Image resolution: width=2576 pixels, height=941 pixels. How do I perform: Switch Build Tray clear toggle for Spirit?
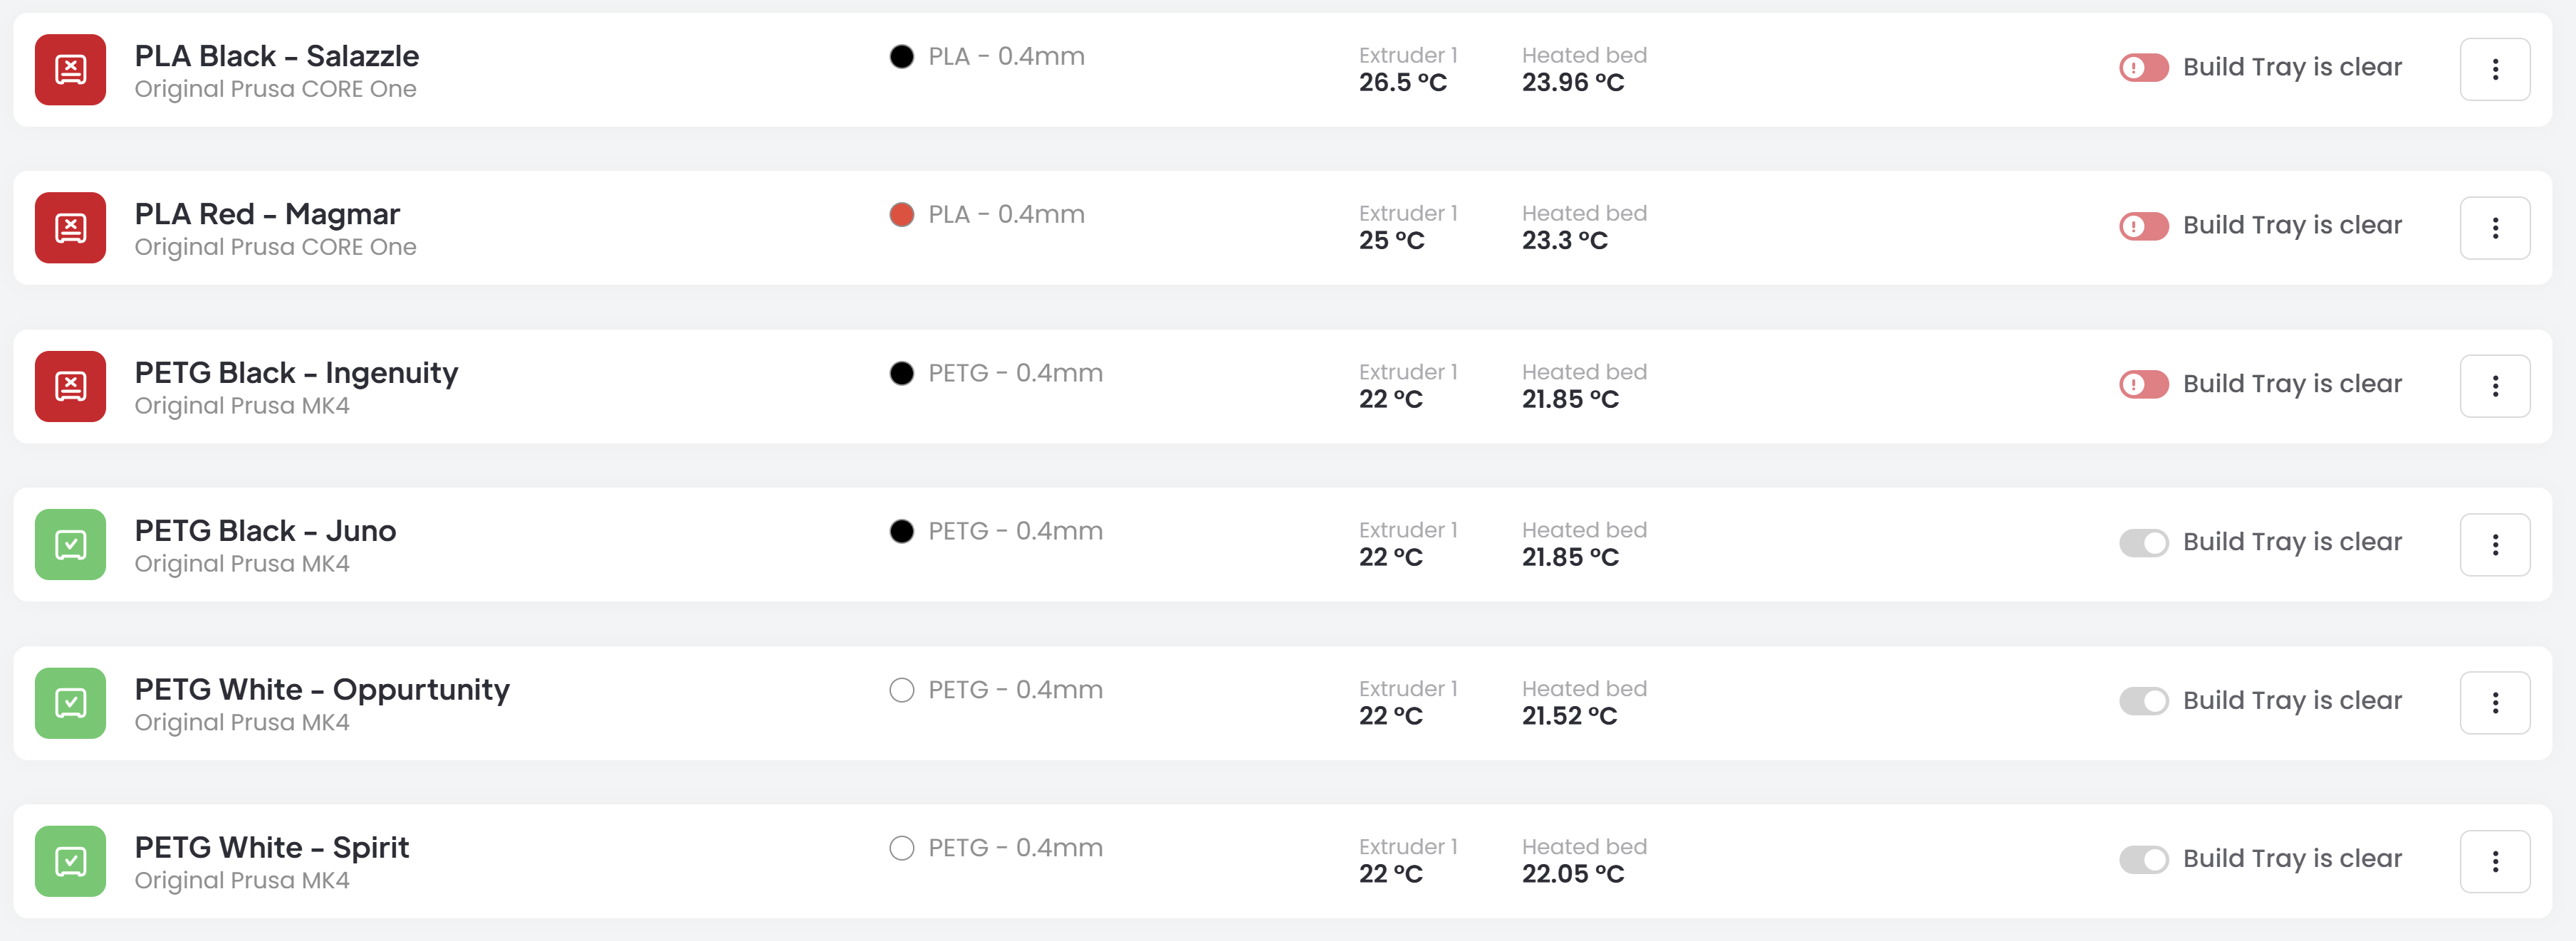[x=2143, y=859]
